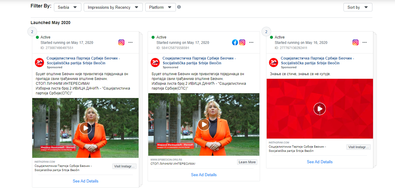Open the Sort by dropdown
395x193 pixels.
click(x=358, y=7)
